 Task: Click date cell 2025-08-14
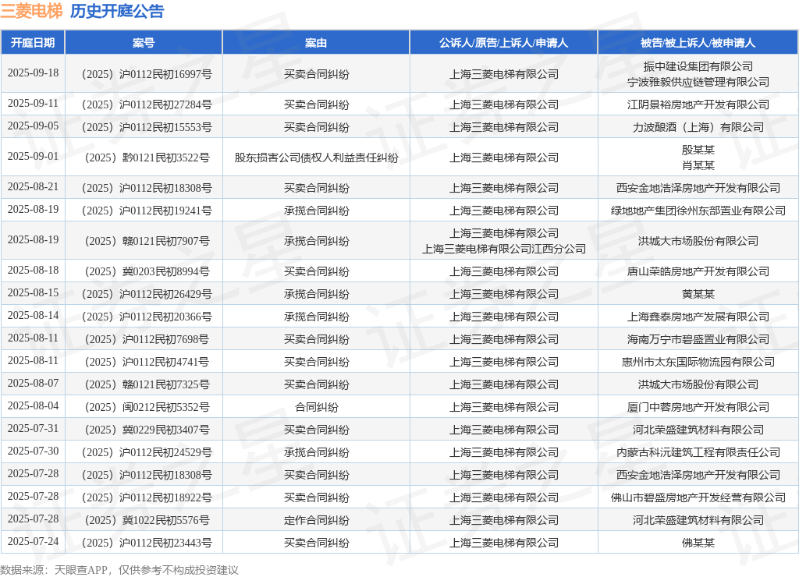(x=33, y=315)
